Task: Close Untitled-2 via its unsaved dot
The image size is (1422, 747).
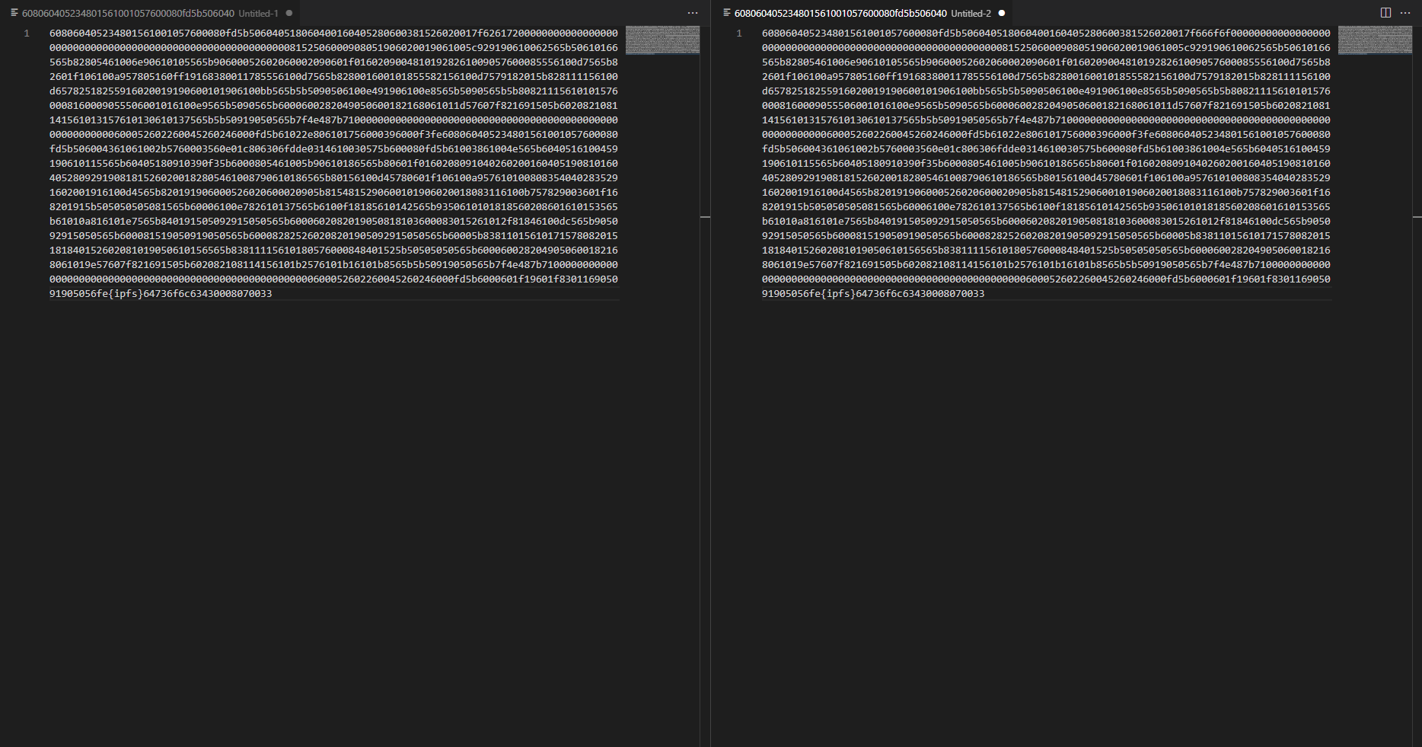Action: tap(1002, 13)
